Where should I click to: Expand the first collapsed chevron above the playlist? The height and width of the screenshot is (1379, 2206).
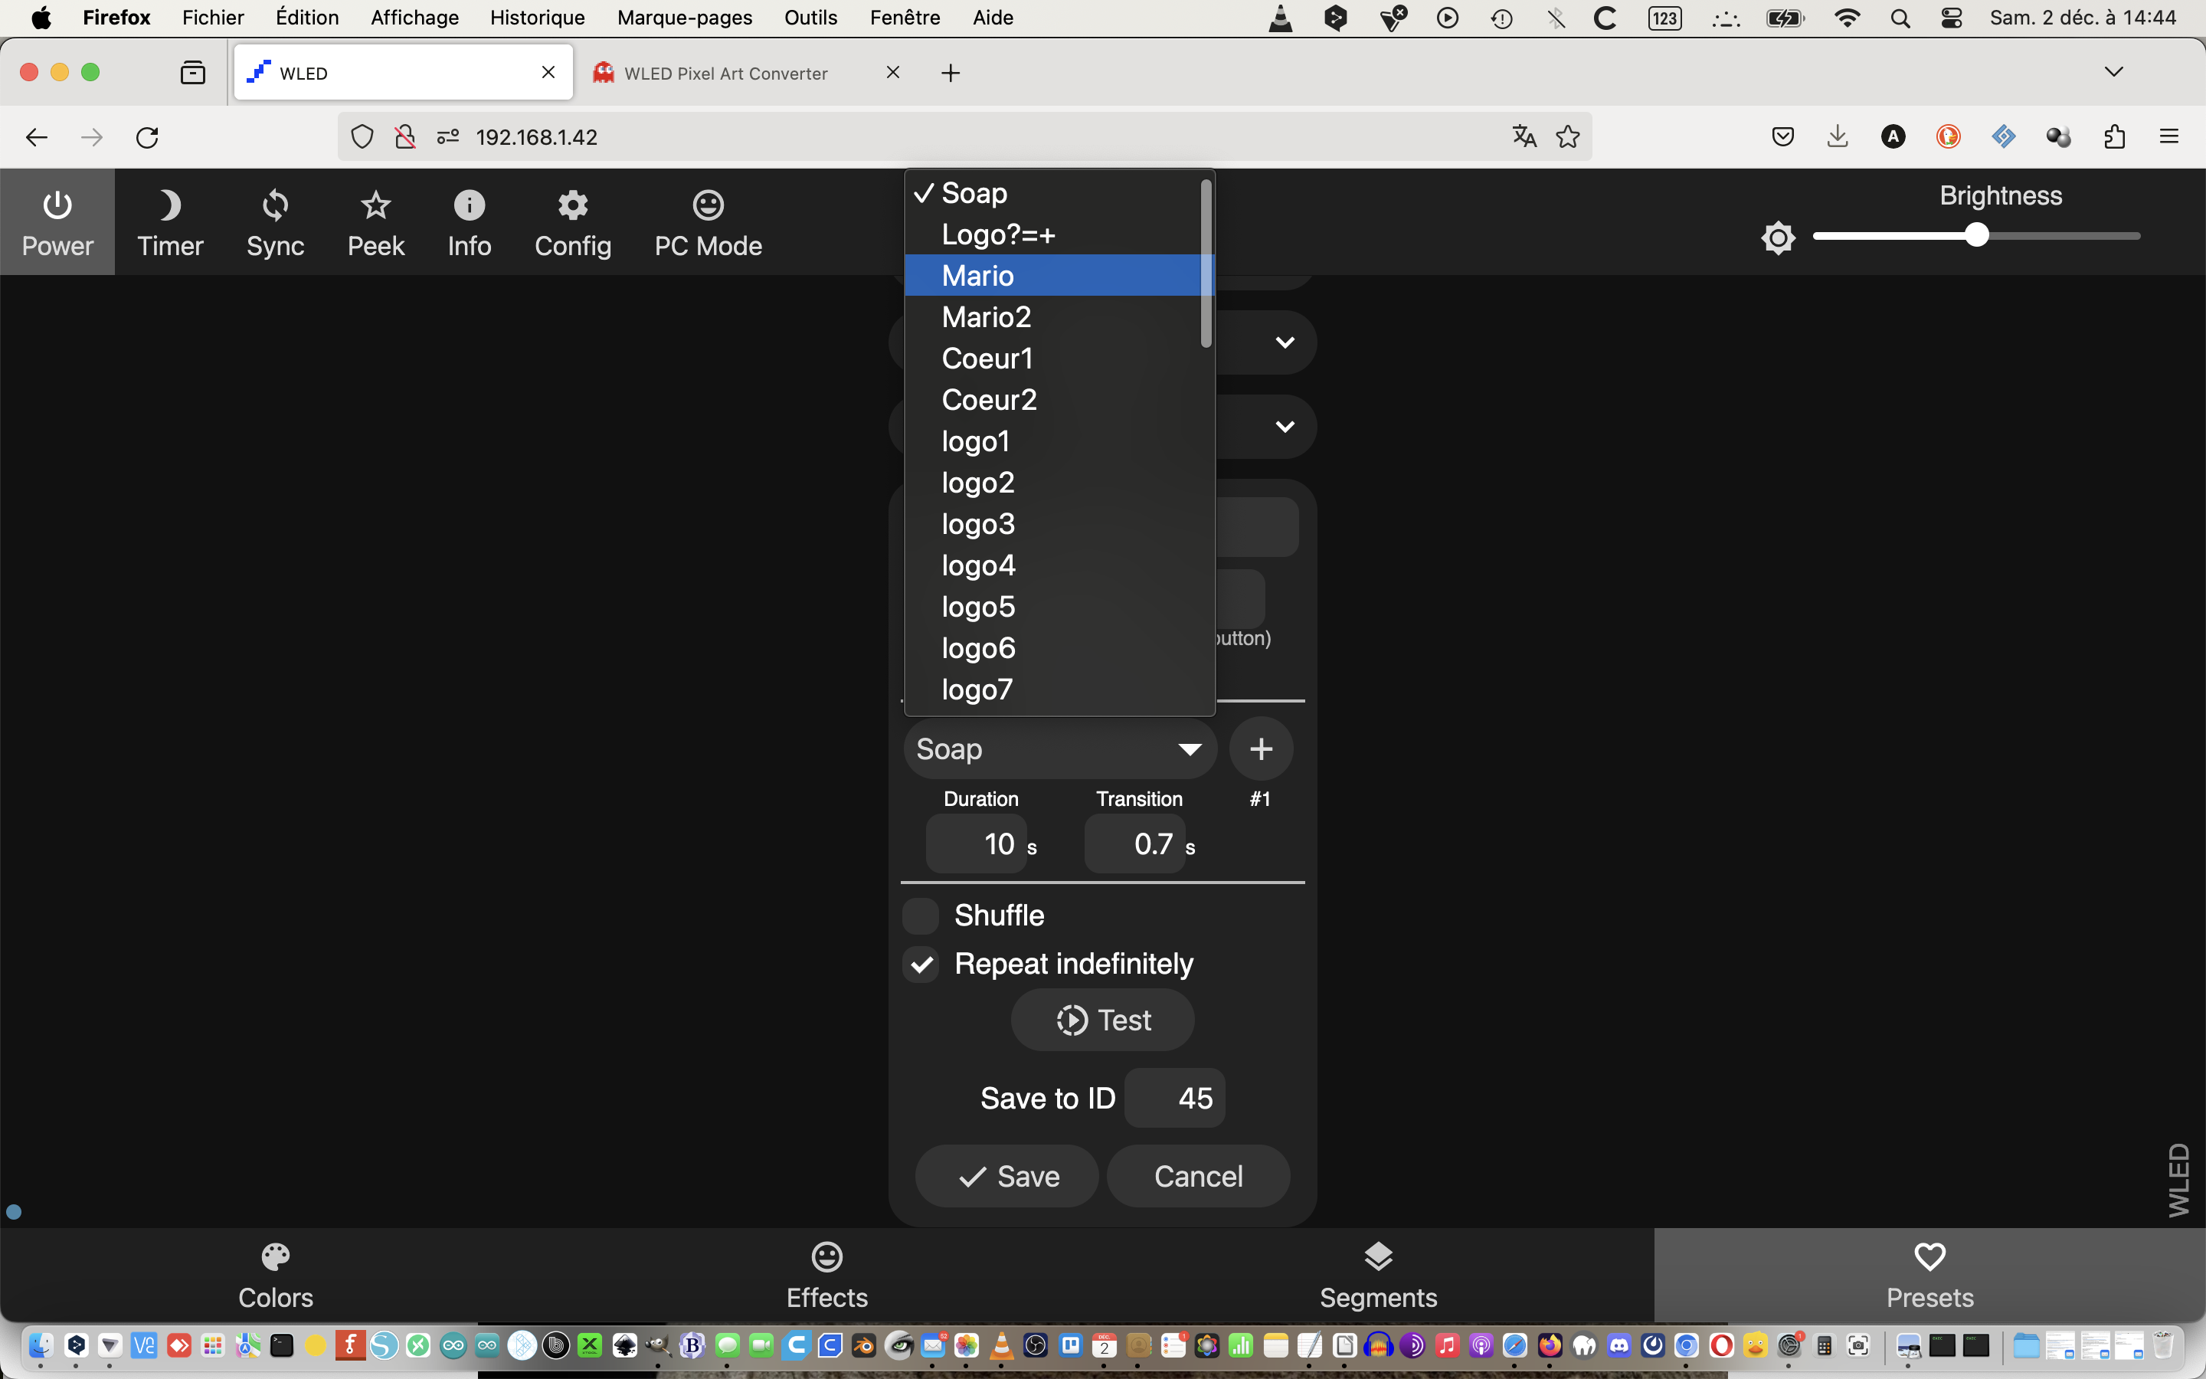point(1285,343)
